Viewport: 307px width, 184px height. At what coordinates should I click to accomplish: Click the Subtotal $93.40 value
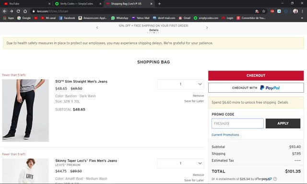[x=295, y=147]
